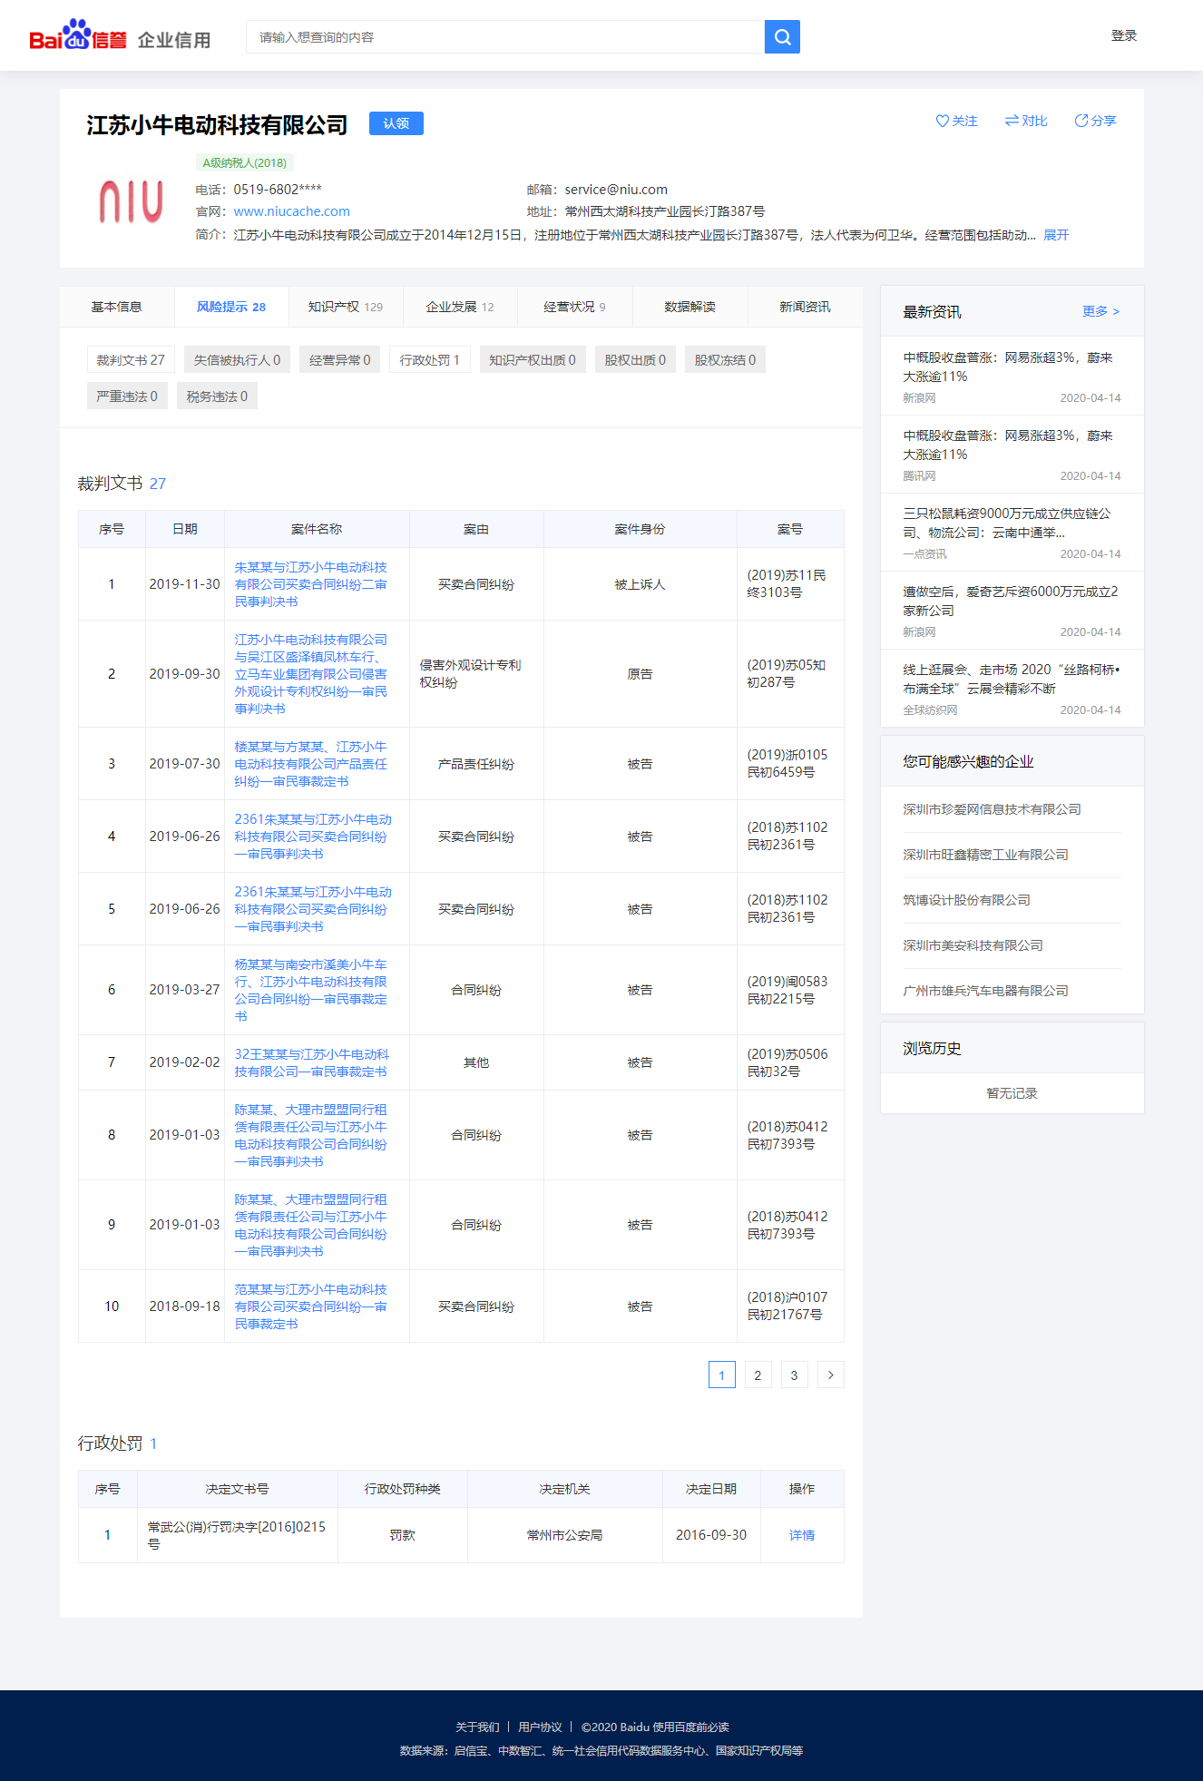Click the 分享 share icon
The width and height of the screenshot is (1203, 1781).
click(1081, 121)
